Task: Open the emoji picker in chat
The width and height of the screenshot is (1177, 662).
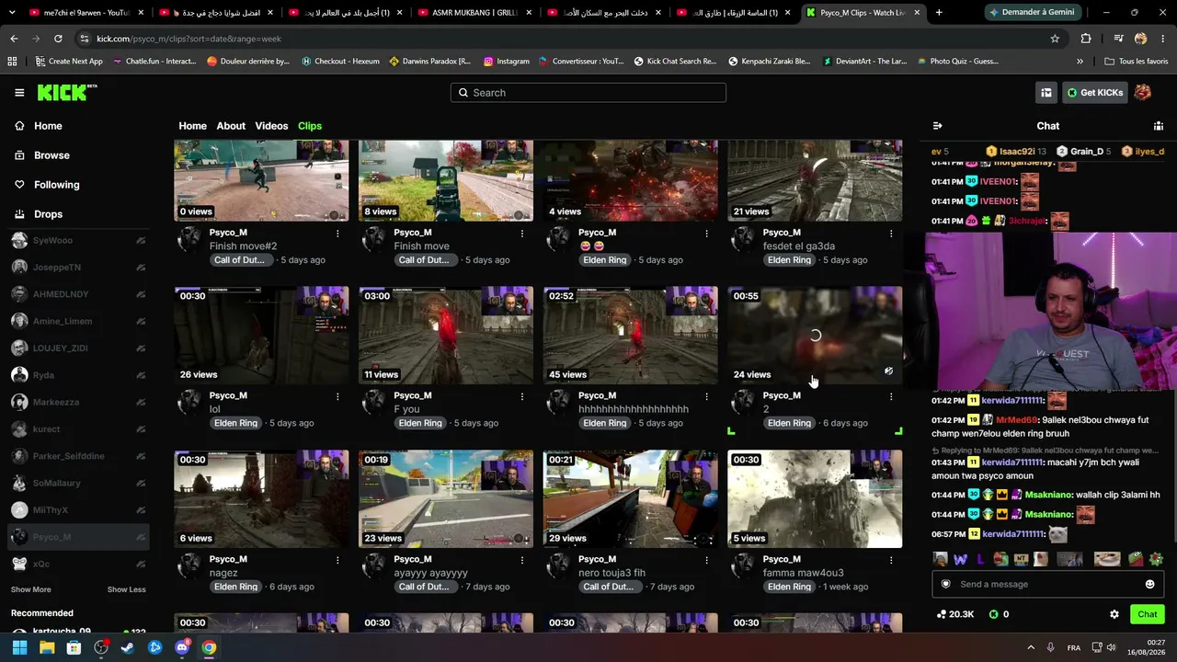Action: pos(1149,585)
